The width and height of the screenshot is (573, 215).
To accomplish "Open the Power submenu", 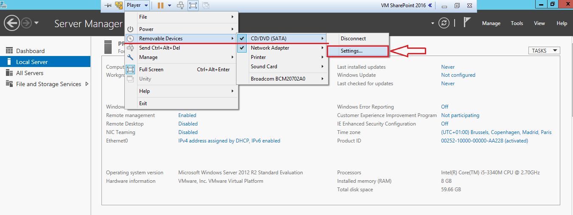I will point(181,29).
